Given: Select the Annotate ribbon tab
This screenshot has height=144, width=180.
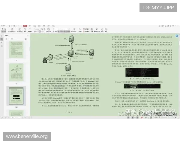Looking at the screenshot, I should click(x=34, y=26).
